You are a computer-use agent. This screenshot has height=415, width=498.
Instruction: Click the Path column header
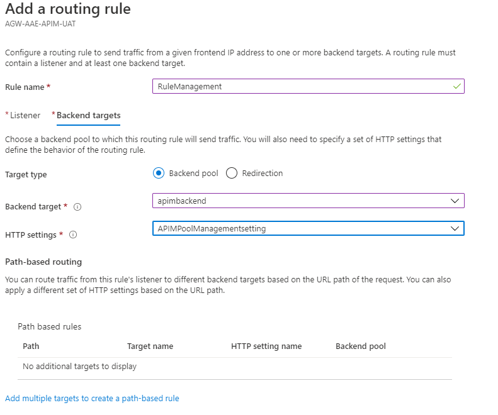(x=31, y=346)
